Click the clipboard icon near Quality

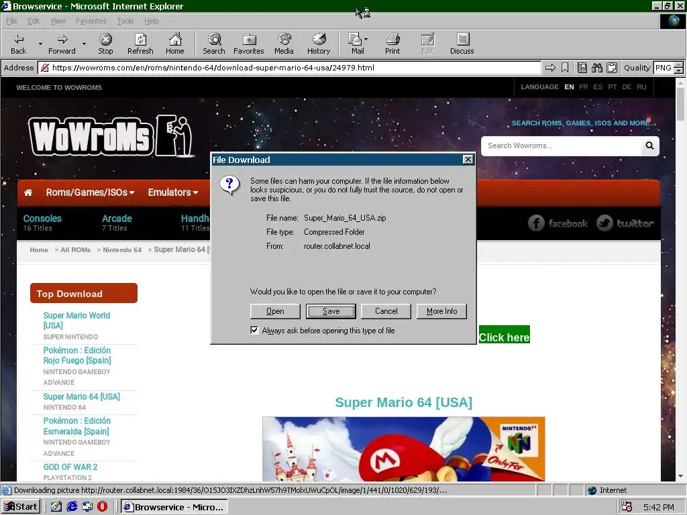(612, 68)
